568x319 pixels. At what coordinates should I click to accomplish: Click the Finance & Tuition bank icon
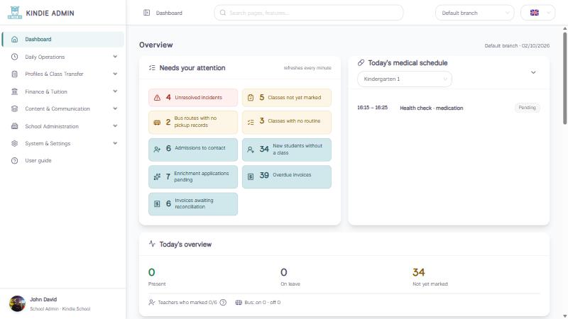coord(14,91)
